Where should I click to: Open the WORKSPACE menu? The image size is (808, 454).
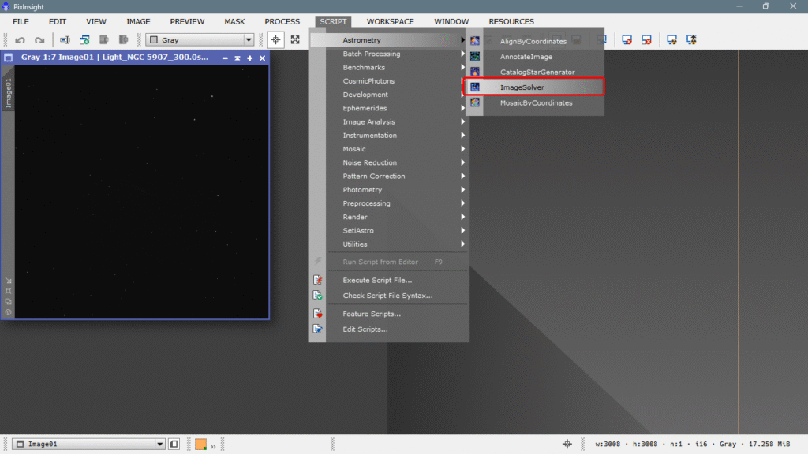pyautogui.click(x=390, y=21)
